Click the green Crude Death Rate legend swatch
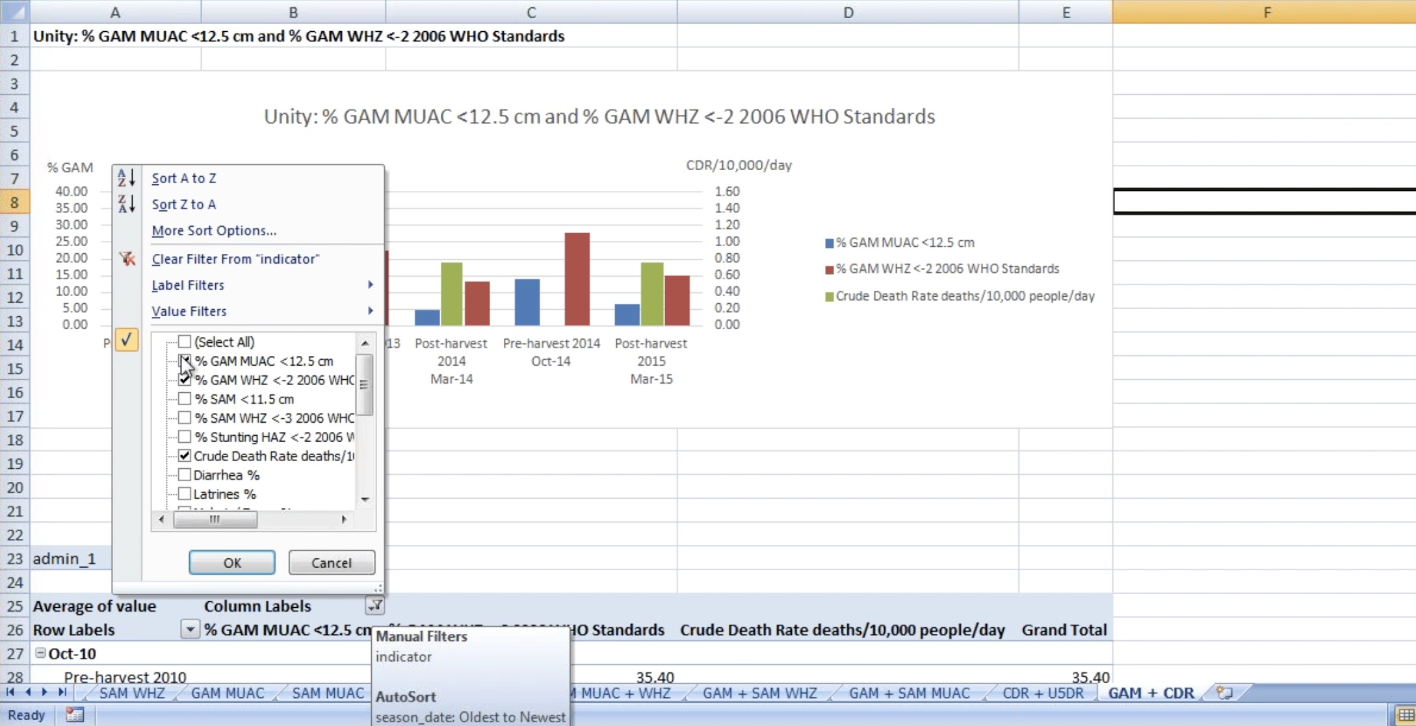This screenshot has height=726, width=1416. point(829,297)
